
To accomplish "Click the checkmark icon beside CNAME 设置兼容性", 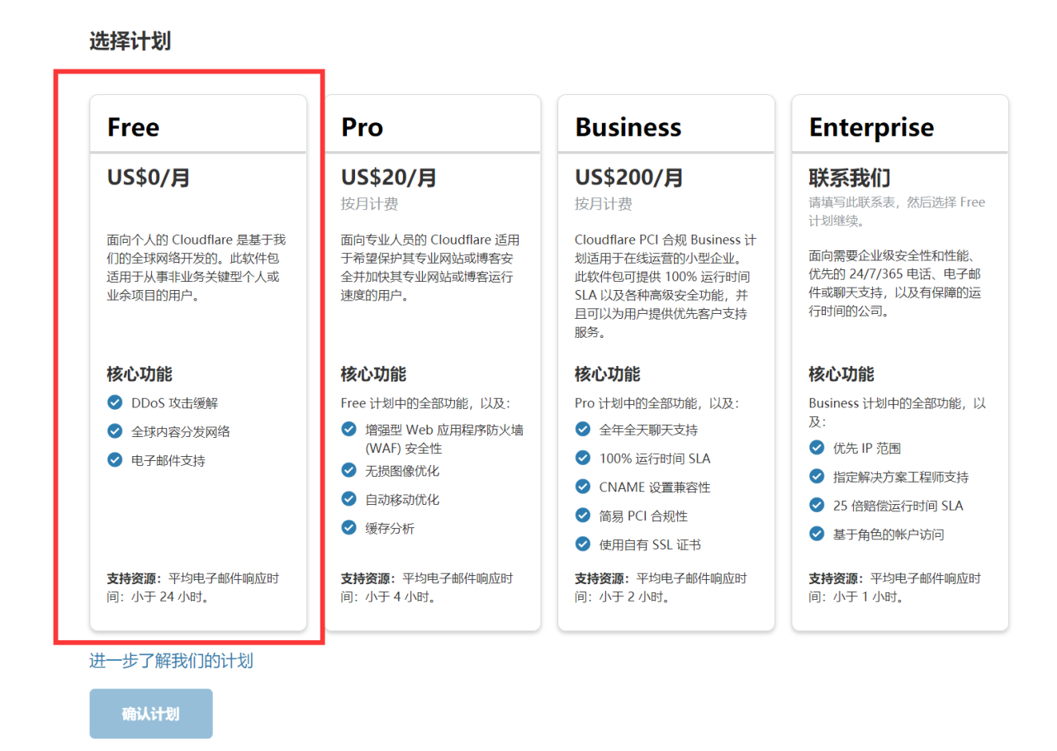I will [583, 487].
